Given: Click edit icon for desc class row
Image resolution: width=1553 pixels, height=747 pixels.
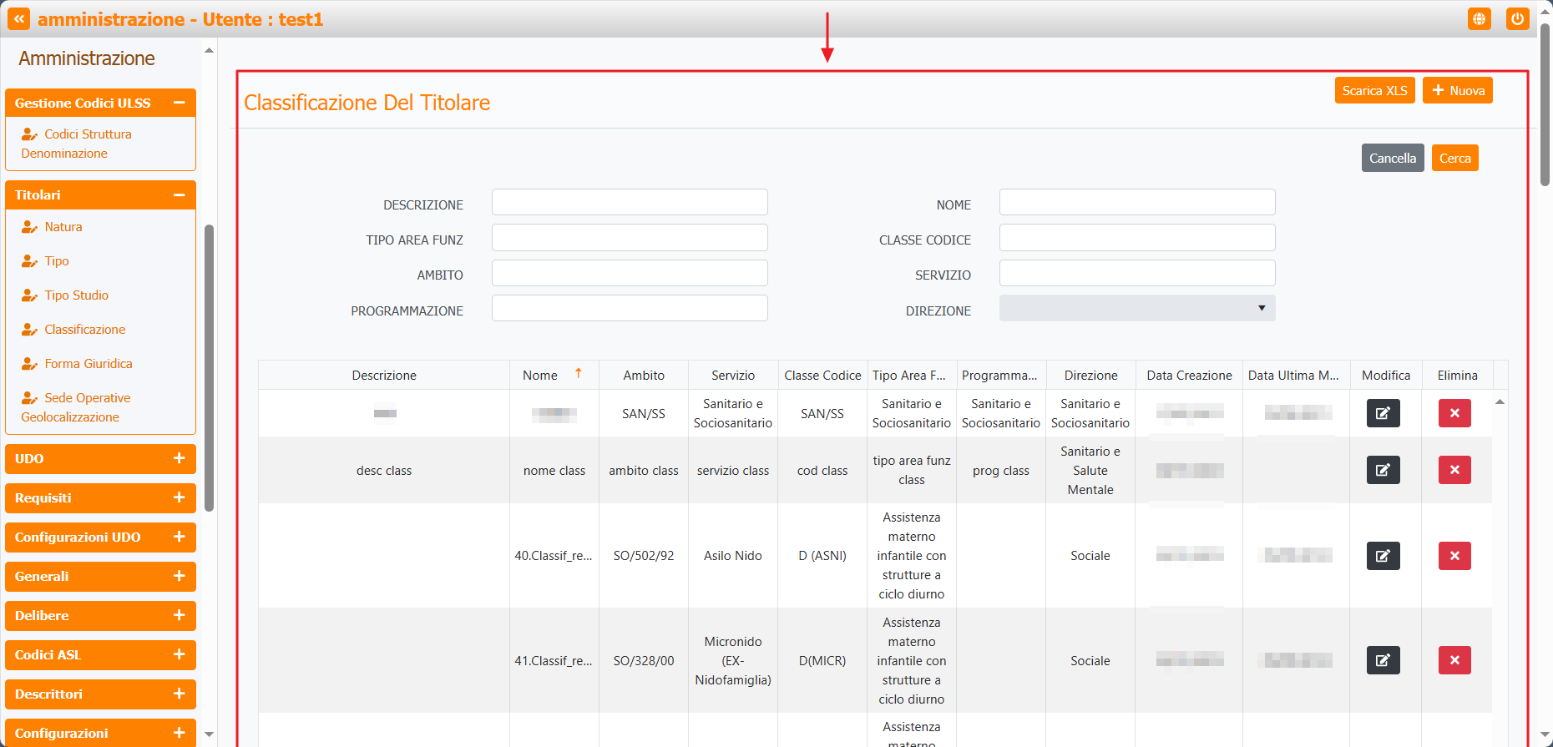Looking at the screenshot, I should click(x=1383, y=470).
